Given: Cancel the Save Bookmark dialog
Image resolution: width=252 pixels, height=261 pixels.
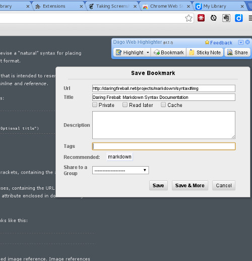Looking at the screenshot, I should click(x=224, y=185).
